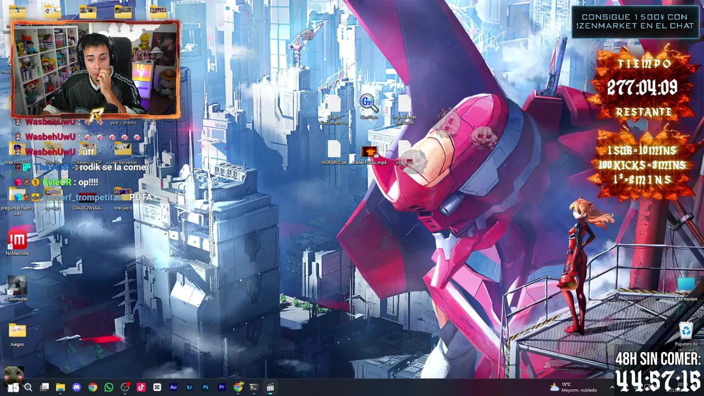Open the terminal window from the taskbar
The image size is (704, 396).
[x=254, y=387]
